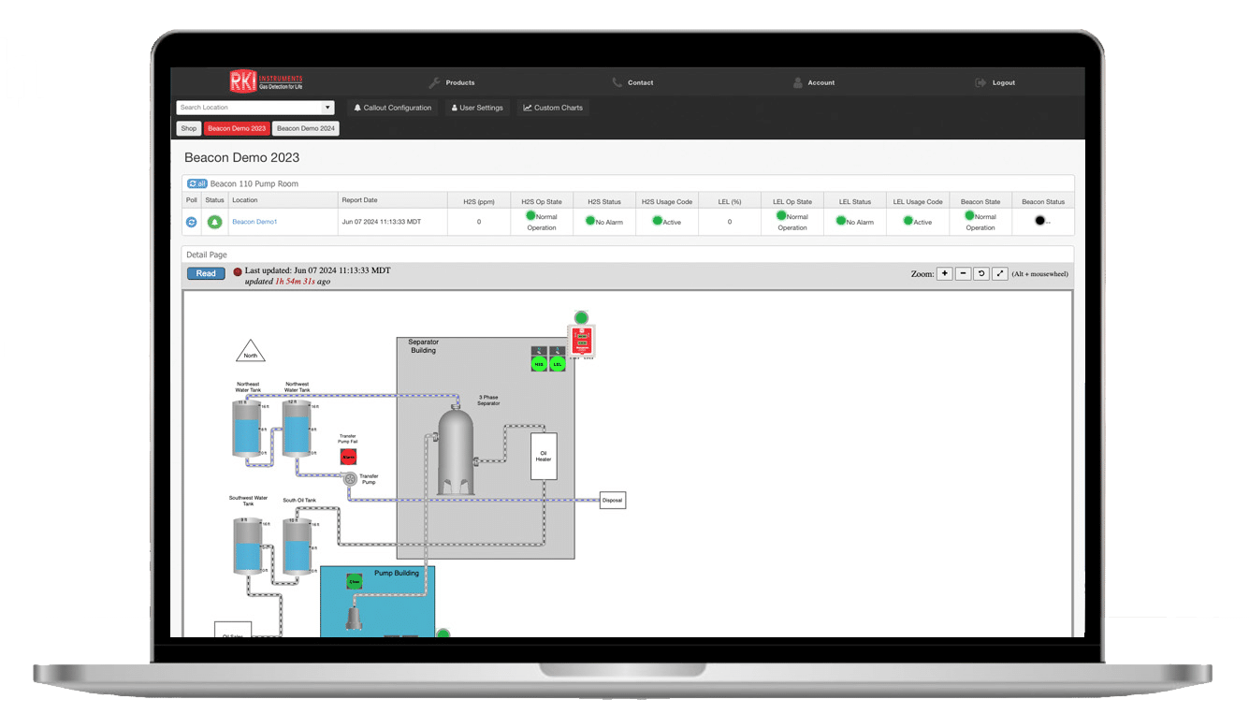Screen dimensions: 1249x714
Task: Click the green LEL sensor indicator
Action: click(x=558, y=364)
